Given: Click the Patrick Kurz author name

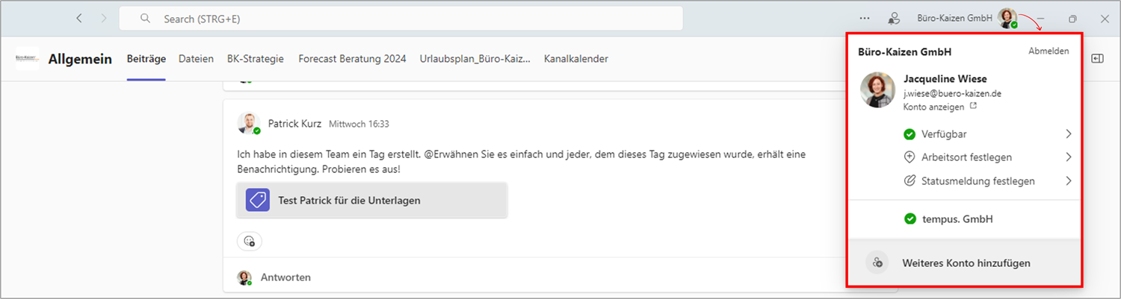Looking at the screenshot, I should [295, 124].
